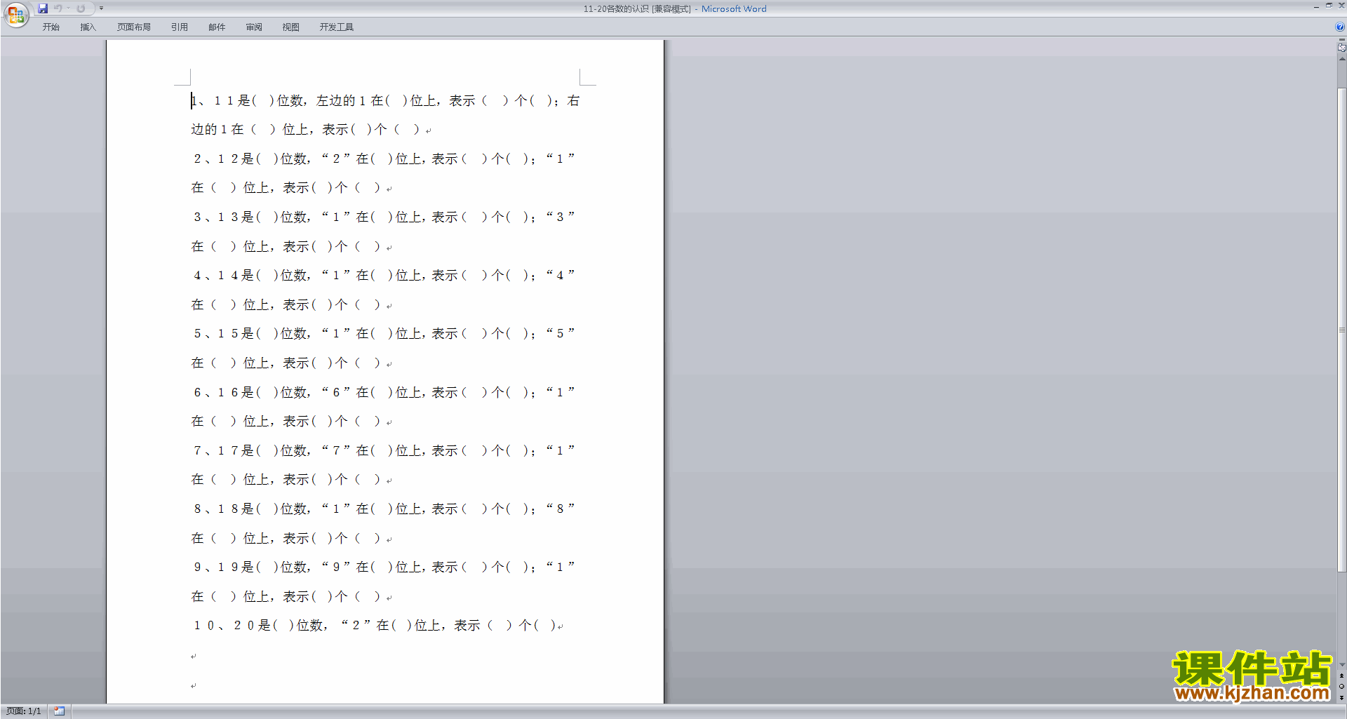The width and height of the screenshot is (1347, 719).
Task: Click the horizontal split handle above the ruler button
Action: point(1341,40)
